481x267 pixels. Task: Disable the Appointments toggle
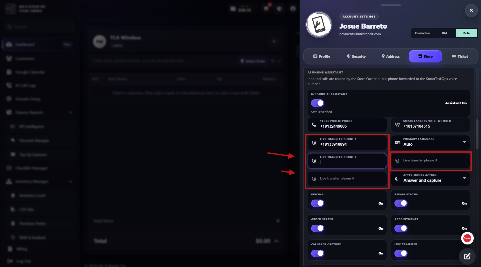click(401, 228)
